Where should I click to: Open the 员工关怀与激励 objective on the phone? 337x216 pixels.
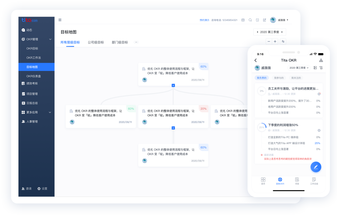(293, 88)
